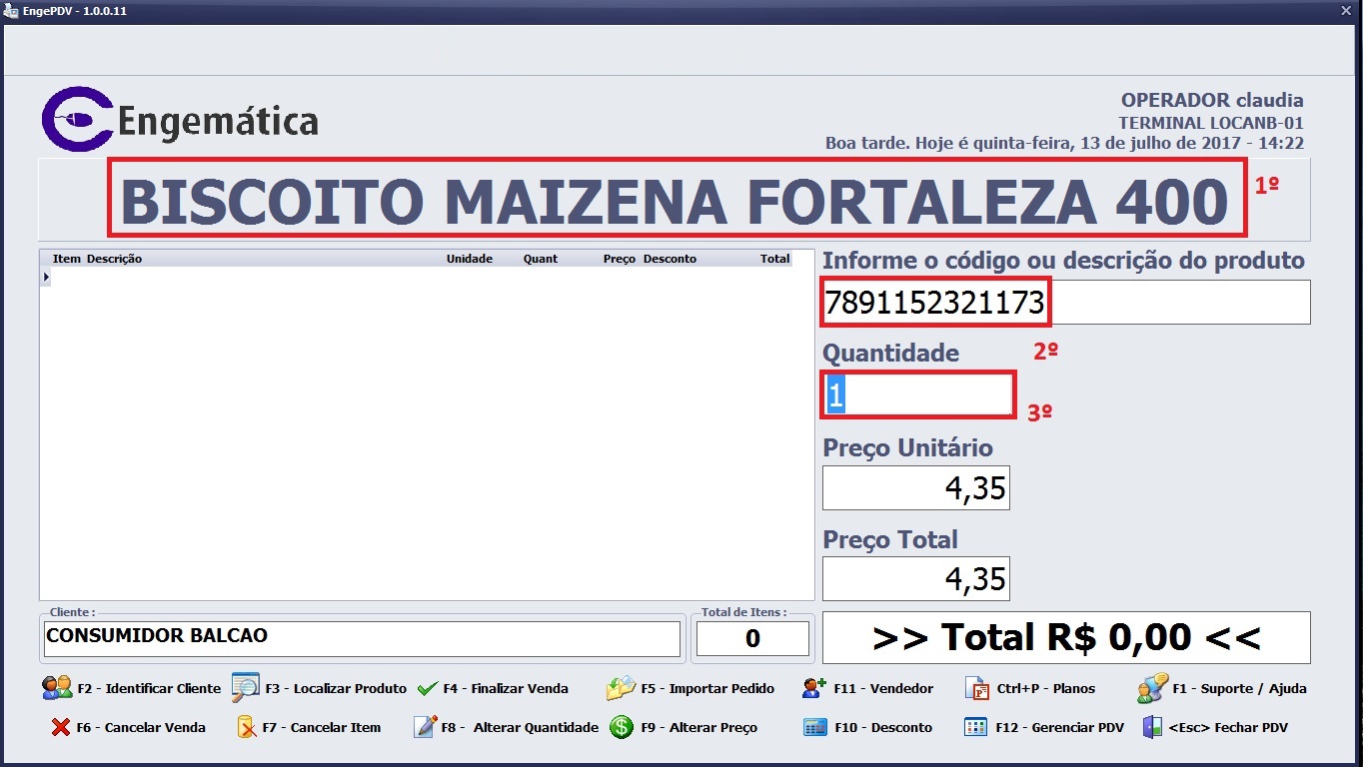Screen dimensions: 1363x767
Task: Click the Item column header
Action: 67,259
